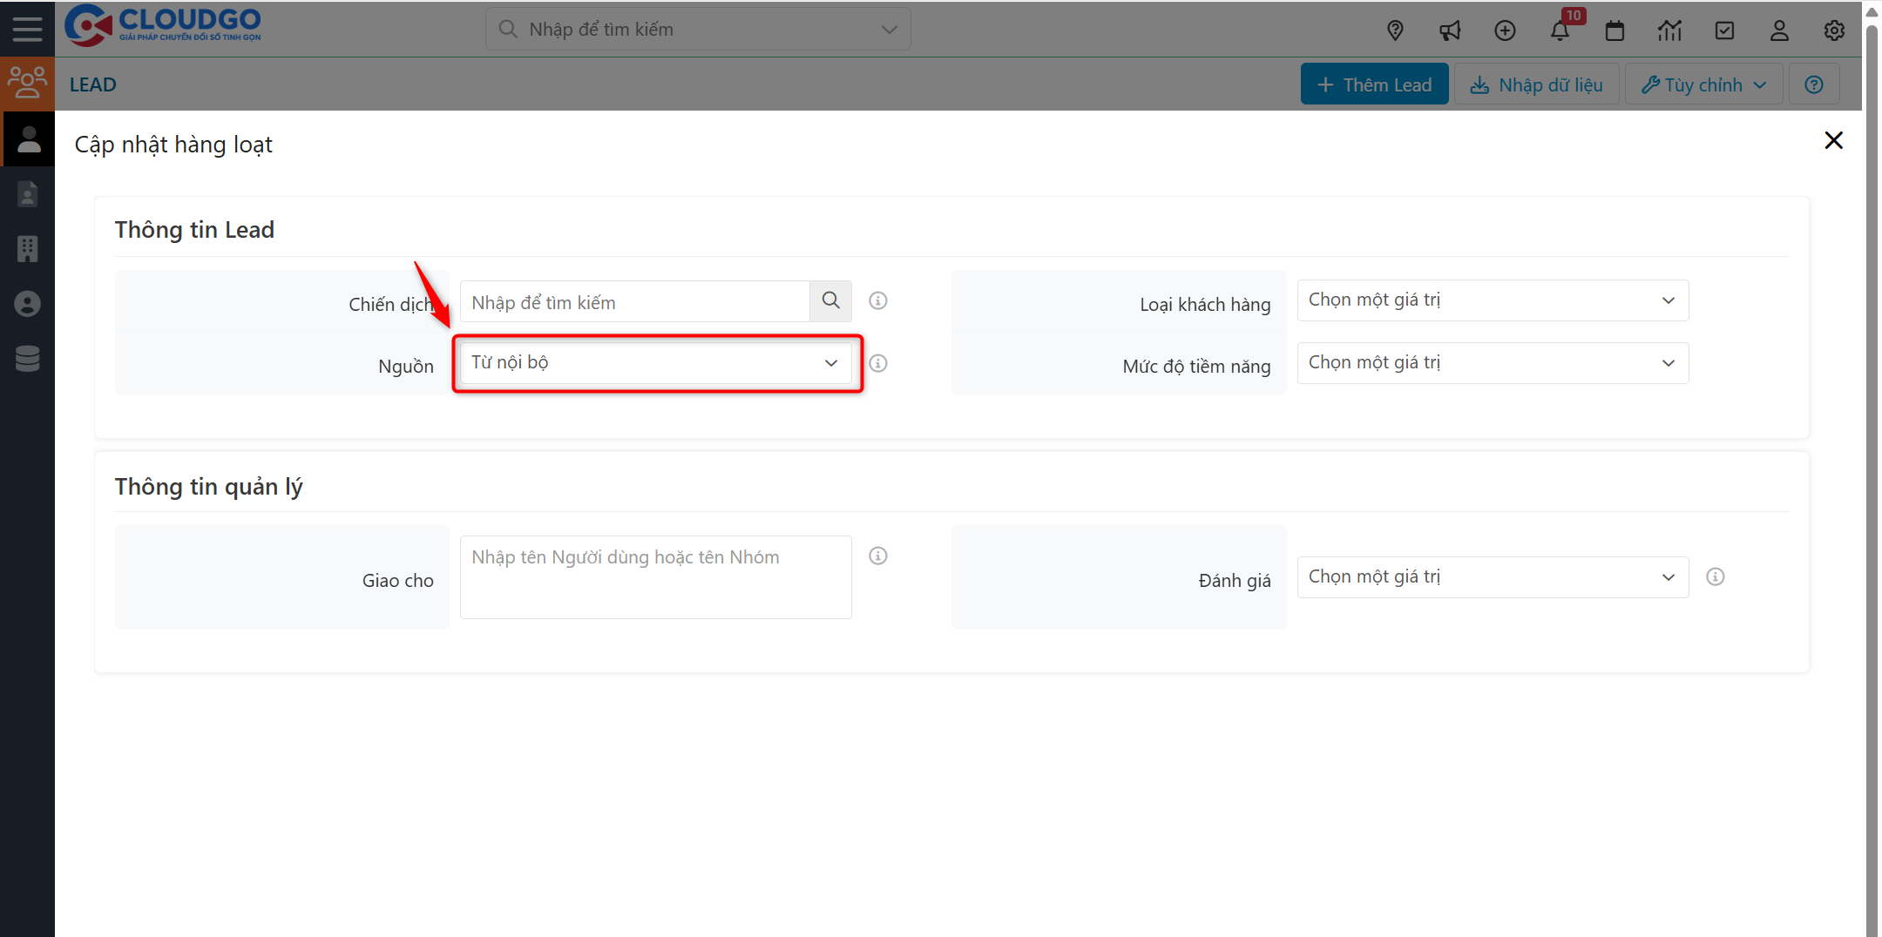Open the Tùy chỉnh menu
Viewport: 1882px width, 937px height.
[x=1703, y=84]
